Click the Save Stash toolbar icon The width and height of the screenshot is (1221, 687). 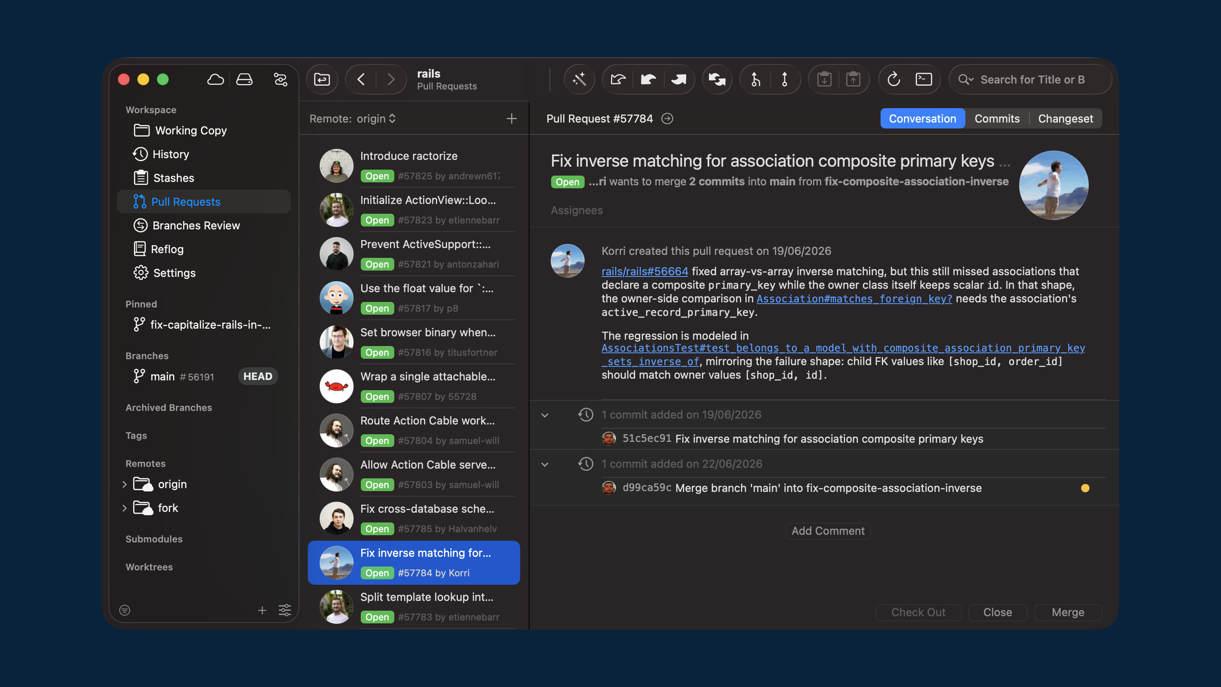point(824,79)
